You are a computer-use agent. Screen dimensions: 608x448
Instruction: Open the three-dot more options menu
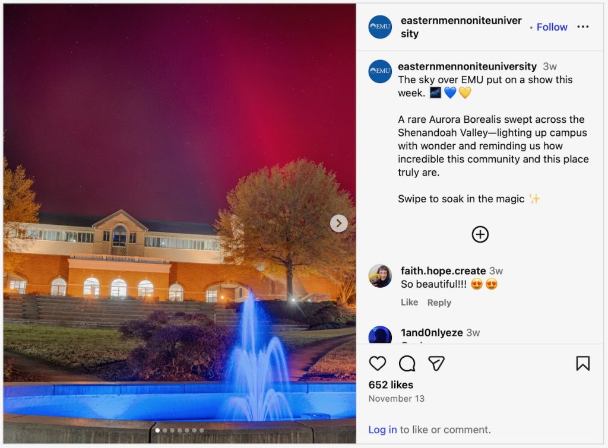click(x=583, y=27)
